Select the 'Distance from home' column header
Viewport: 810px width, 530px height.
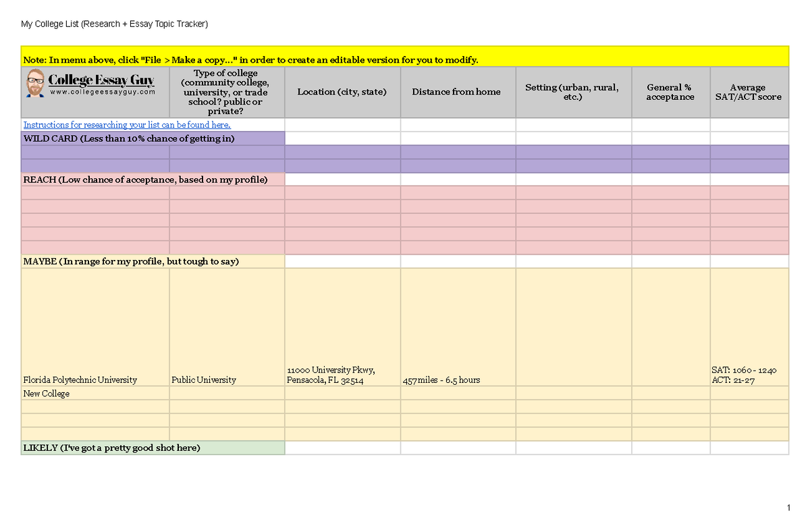tap(458, 92)
